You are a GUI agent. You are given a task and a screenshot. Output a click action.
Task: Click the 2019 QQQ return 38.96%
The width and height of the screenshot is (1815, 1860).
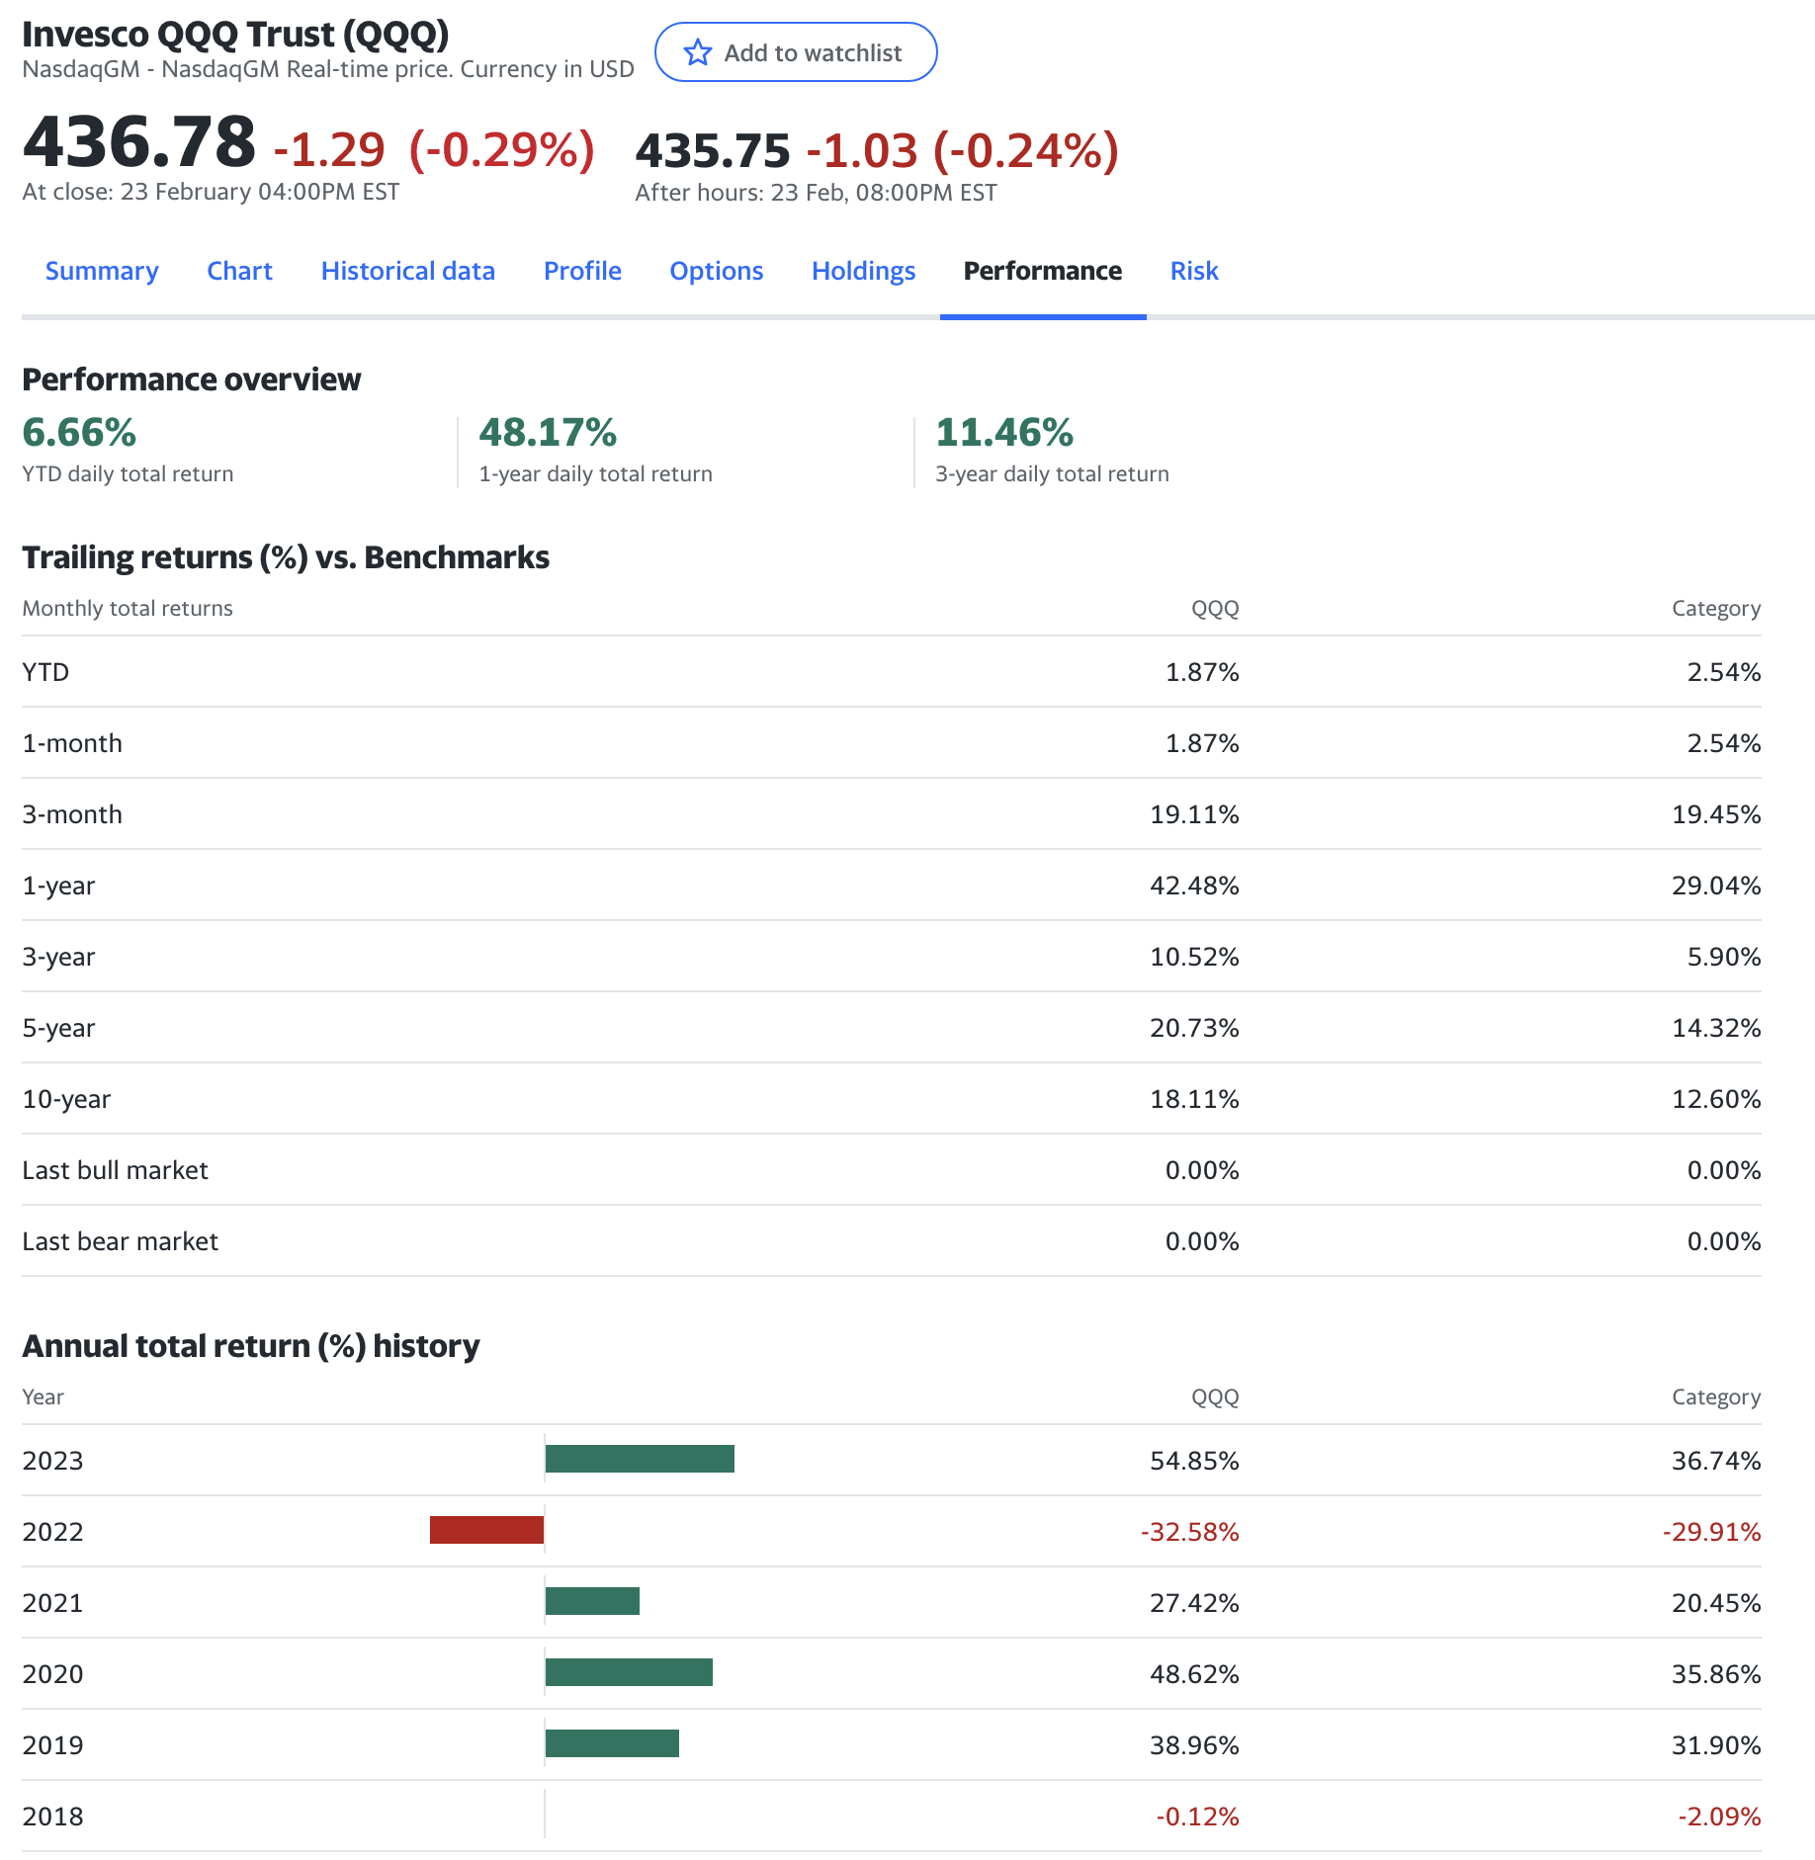tap(1194, 1745)
